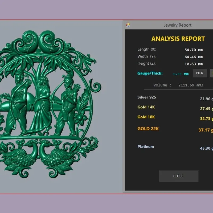Click the Silver 925 material label
213x213 pixels.
click(147, 97)
